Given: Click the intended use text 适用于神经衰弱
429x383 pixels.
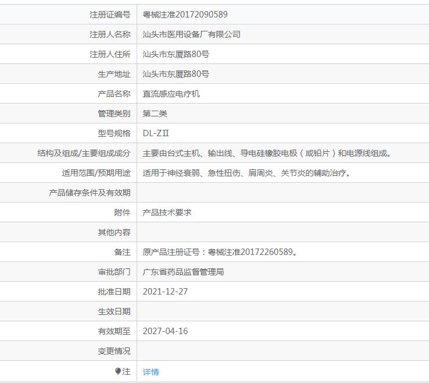Looking at the screenshot, I should (246, 173).
